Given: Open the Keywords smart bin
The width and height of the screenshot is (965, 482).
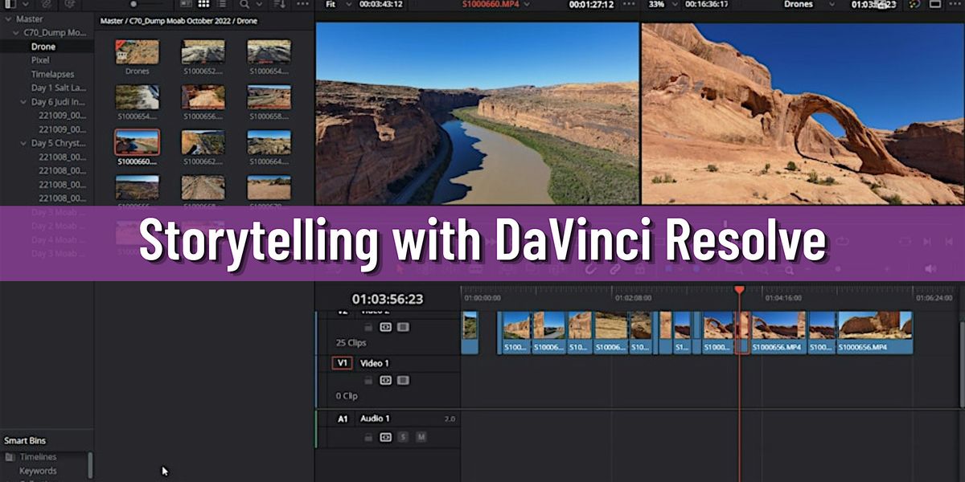Looking at the screenshot, I should pyautogui.click(x=38, y=471).
